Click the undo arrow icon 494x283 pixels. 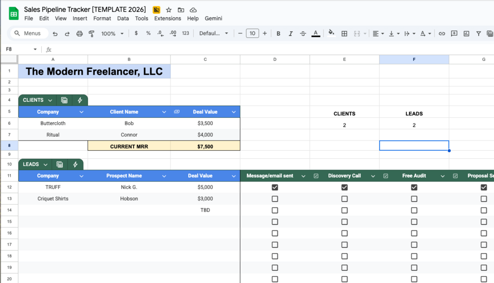click(55, 33)
